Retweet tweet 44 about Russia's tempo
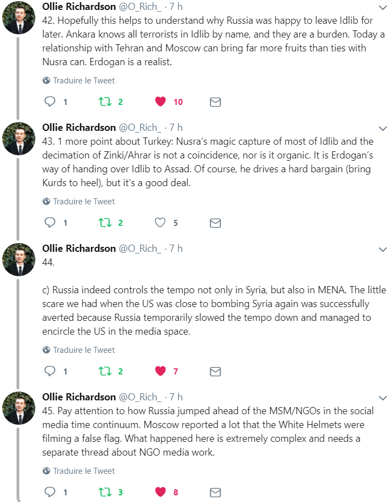This screenshot has height=502, width=390. point(104,371)
